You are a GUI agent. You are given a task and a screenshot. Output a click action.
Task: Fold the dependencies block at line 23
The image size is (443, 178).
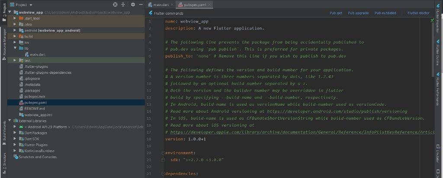pyautogui.click(x=163, y=174)
